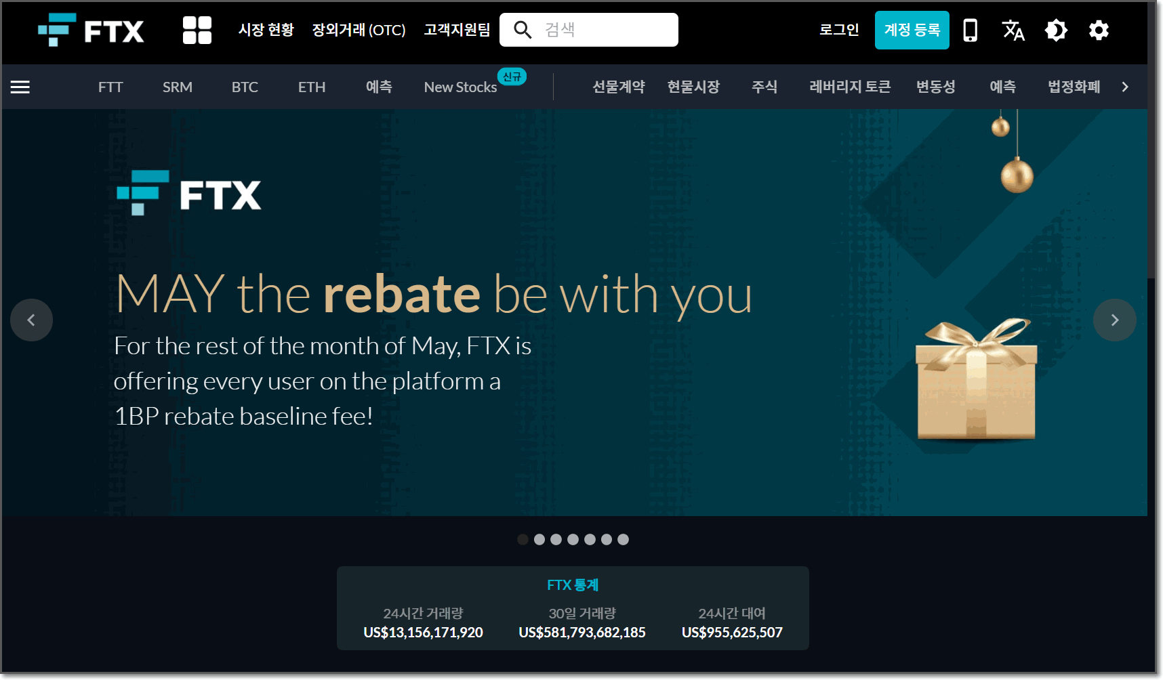Click the 검색 search field

pyautogui.click(x=589, y=30)
